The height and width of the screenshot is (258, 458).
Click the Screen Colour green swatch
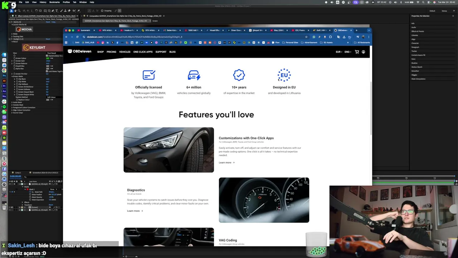(48, 58)
